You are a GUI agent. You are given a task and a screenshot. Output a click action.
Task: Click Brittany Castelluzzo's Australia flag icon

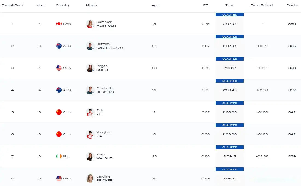coord(59,46)
